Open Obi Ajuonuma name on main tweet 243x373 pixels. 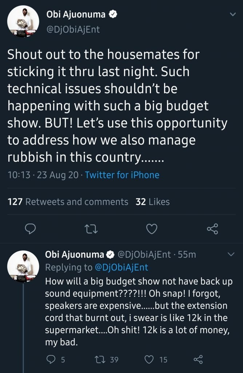click(76, 15)
